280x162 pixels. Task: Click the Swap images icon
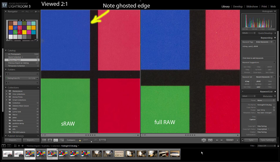(204, 140)
